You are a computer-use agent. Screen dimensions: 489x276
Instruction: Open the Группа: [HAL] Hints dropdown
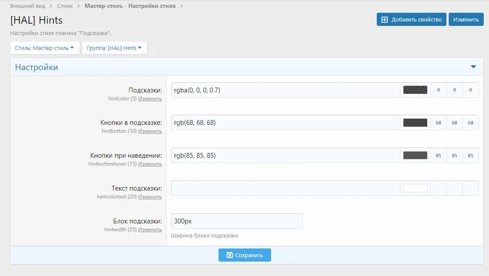(114, 48)
